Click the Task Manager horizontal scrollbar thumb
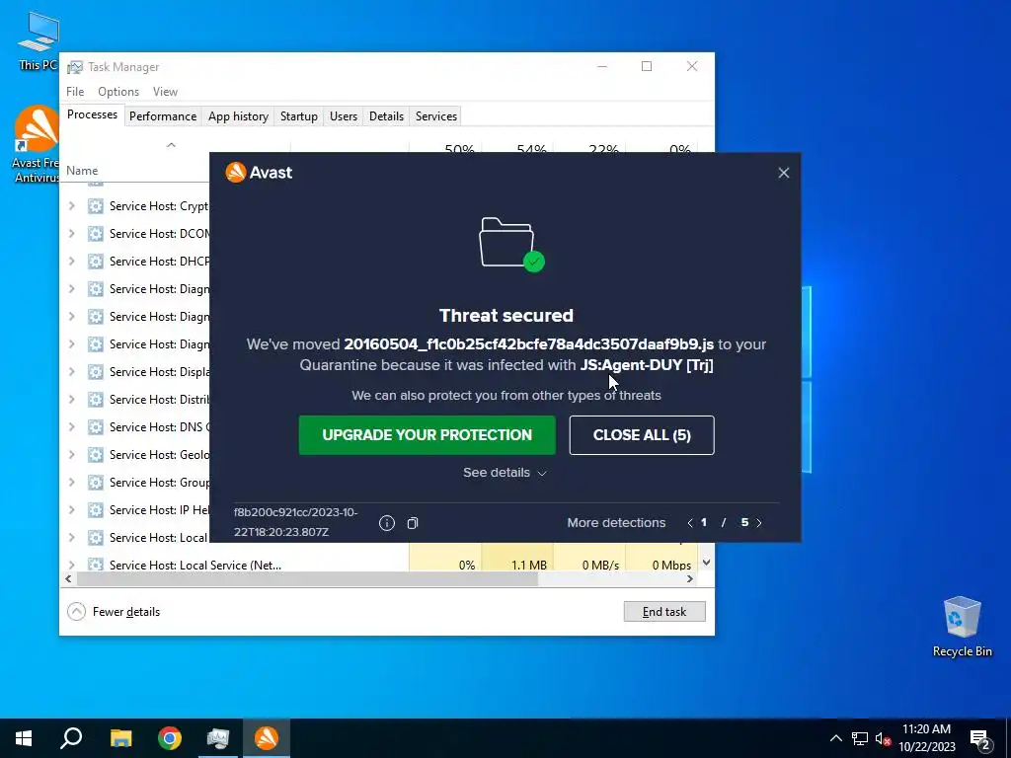The width and height of the screenshot is (1011, 758). tap(307, 578)
